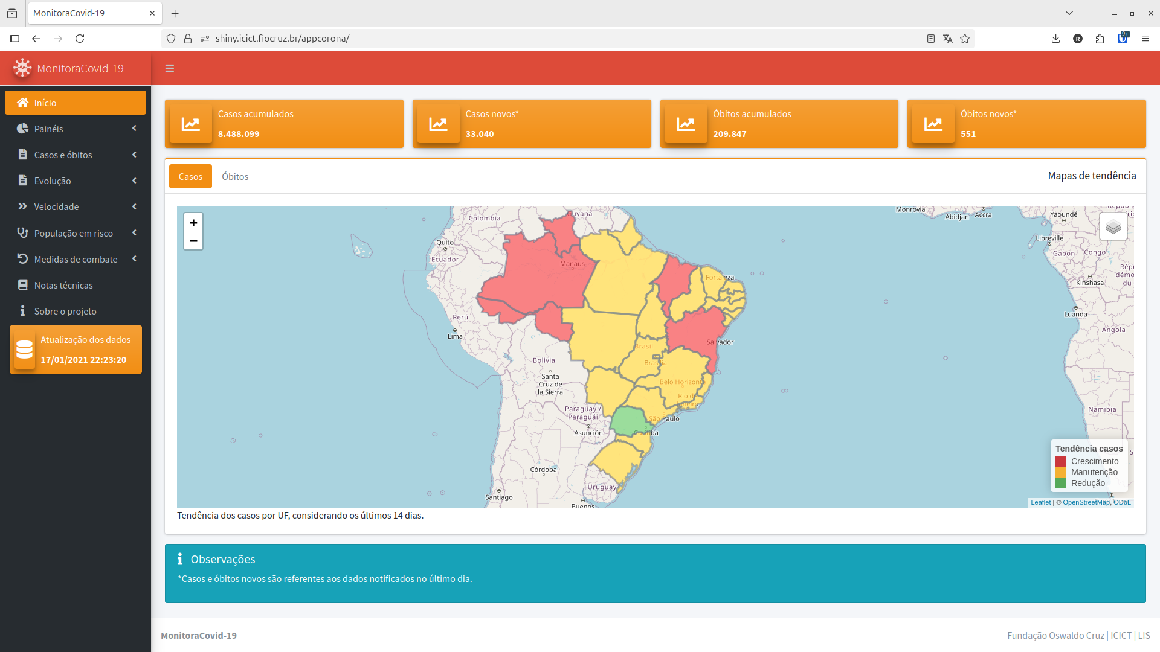The image size is (1160, 652).
Task: Open the OpenStreetMap attribution link
Action: 1086,502
